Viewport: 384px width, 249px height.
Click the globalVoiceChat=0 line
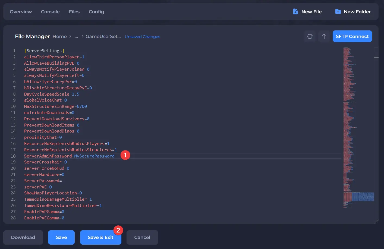pyautogui.click(x=45, y=100)
